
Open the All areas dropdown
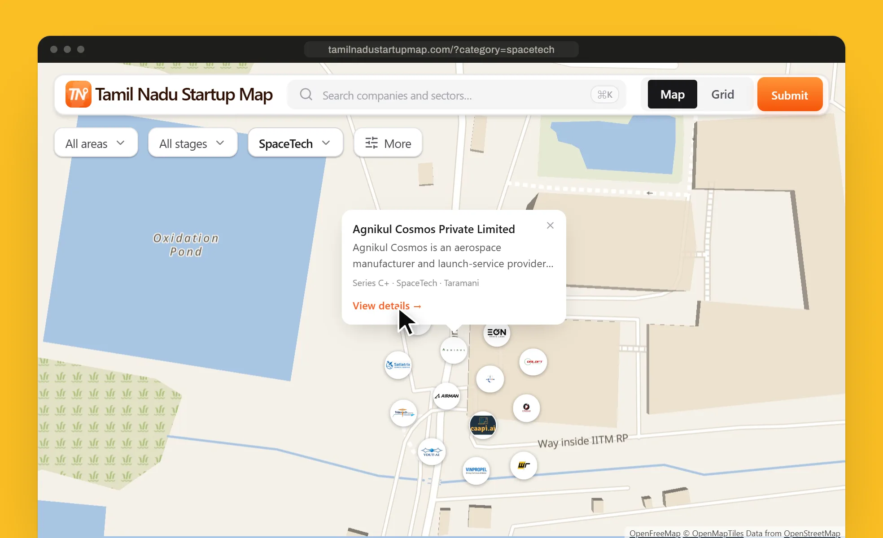point(96,143)
